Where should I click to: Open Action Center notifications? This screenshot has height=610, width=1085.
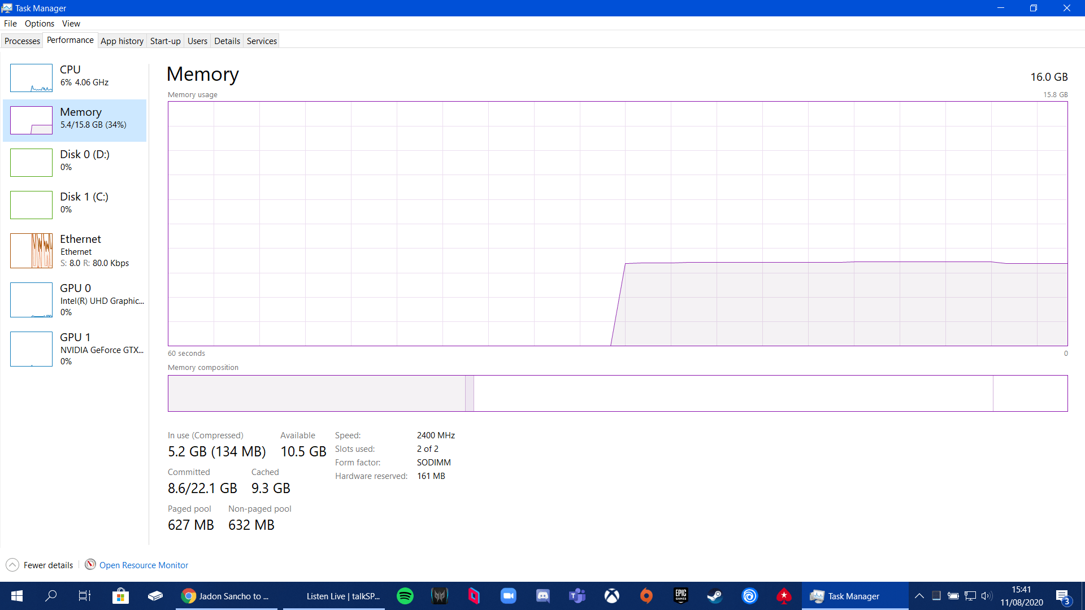click(1065, 596)
